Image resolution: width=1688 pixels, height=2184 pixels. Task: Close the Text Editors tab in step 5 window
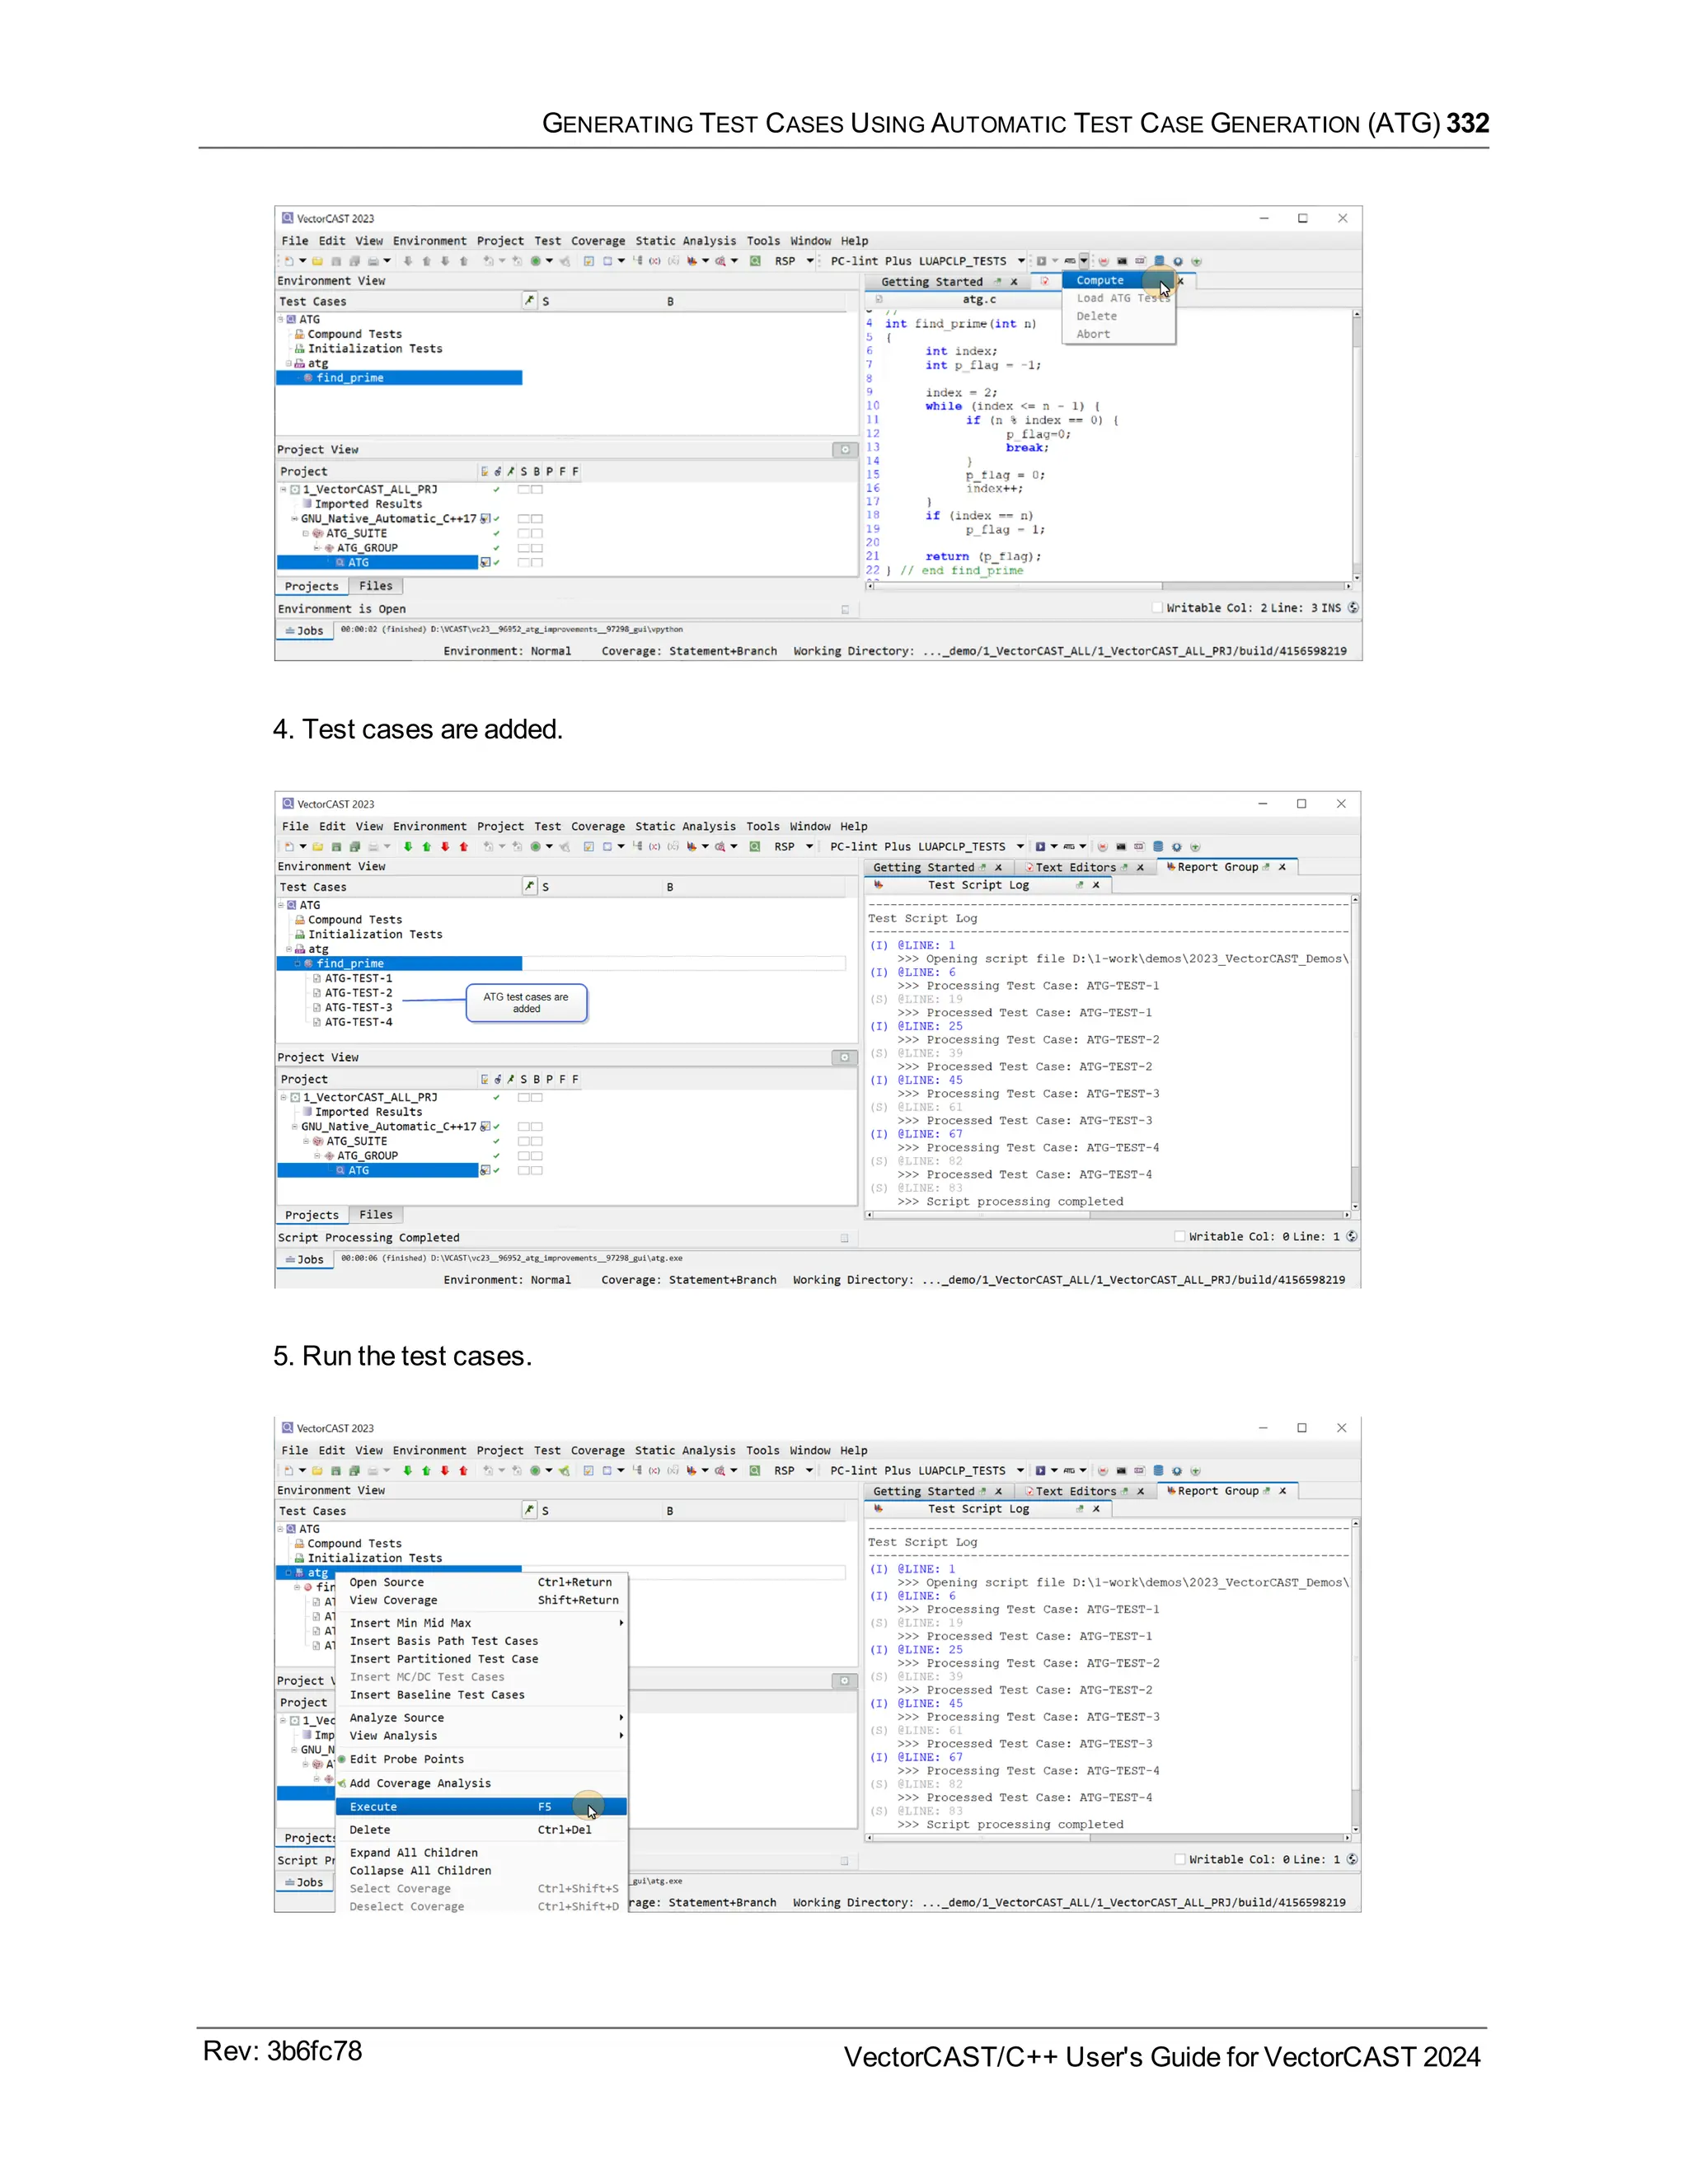1140,1492
